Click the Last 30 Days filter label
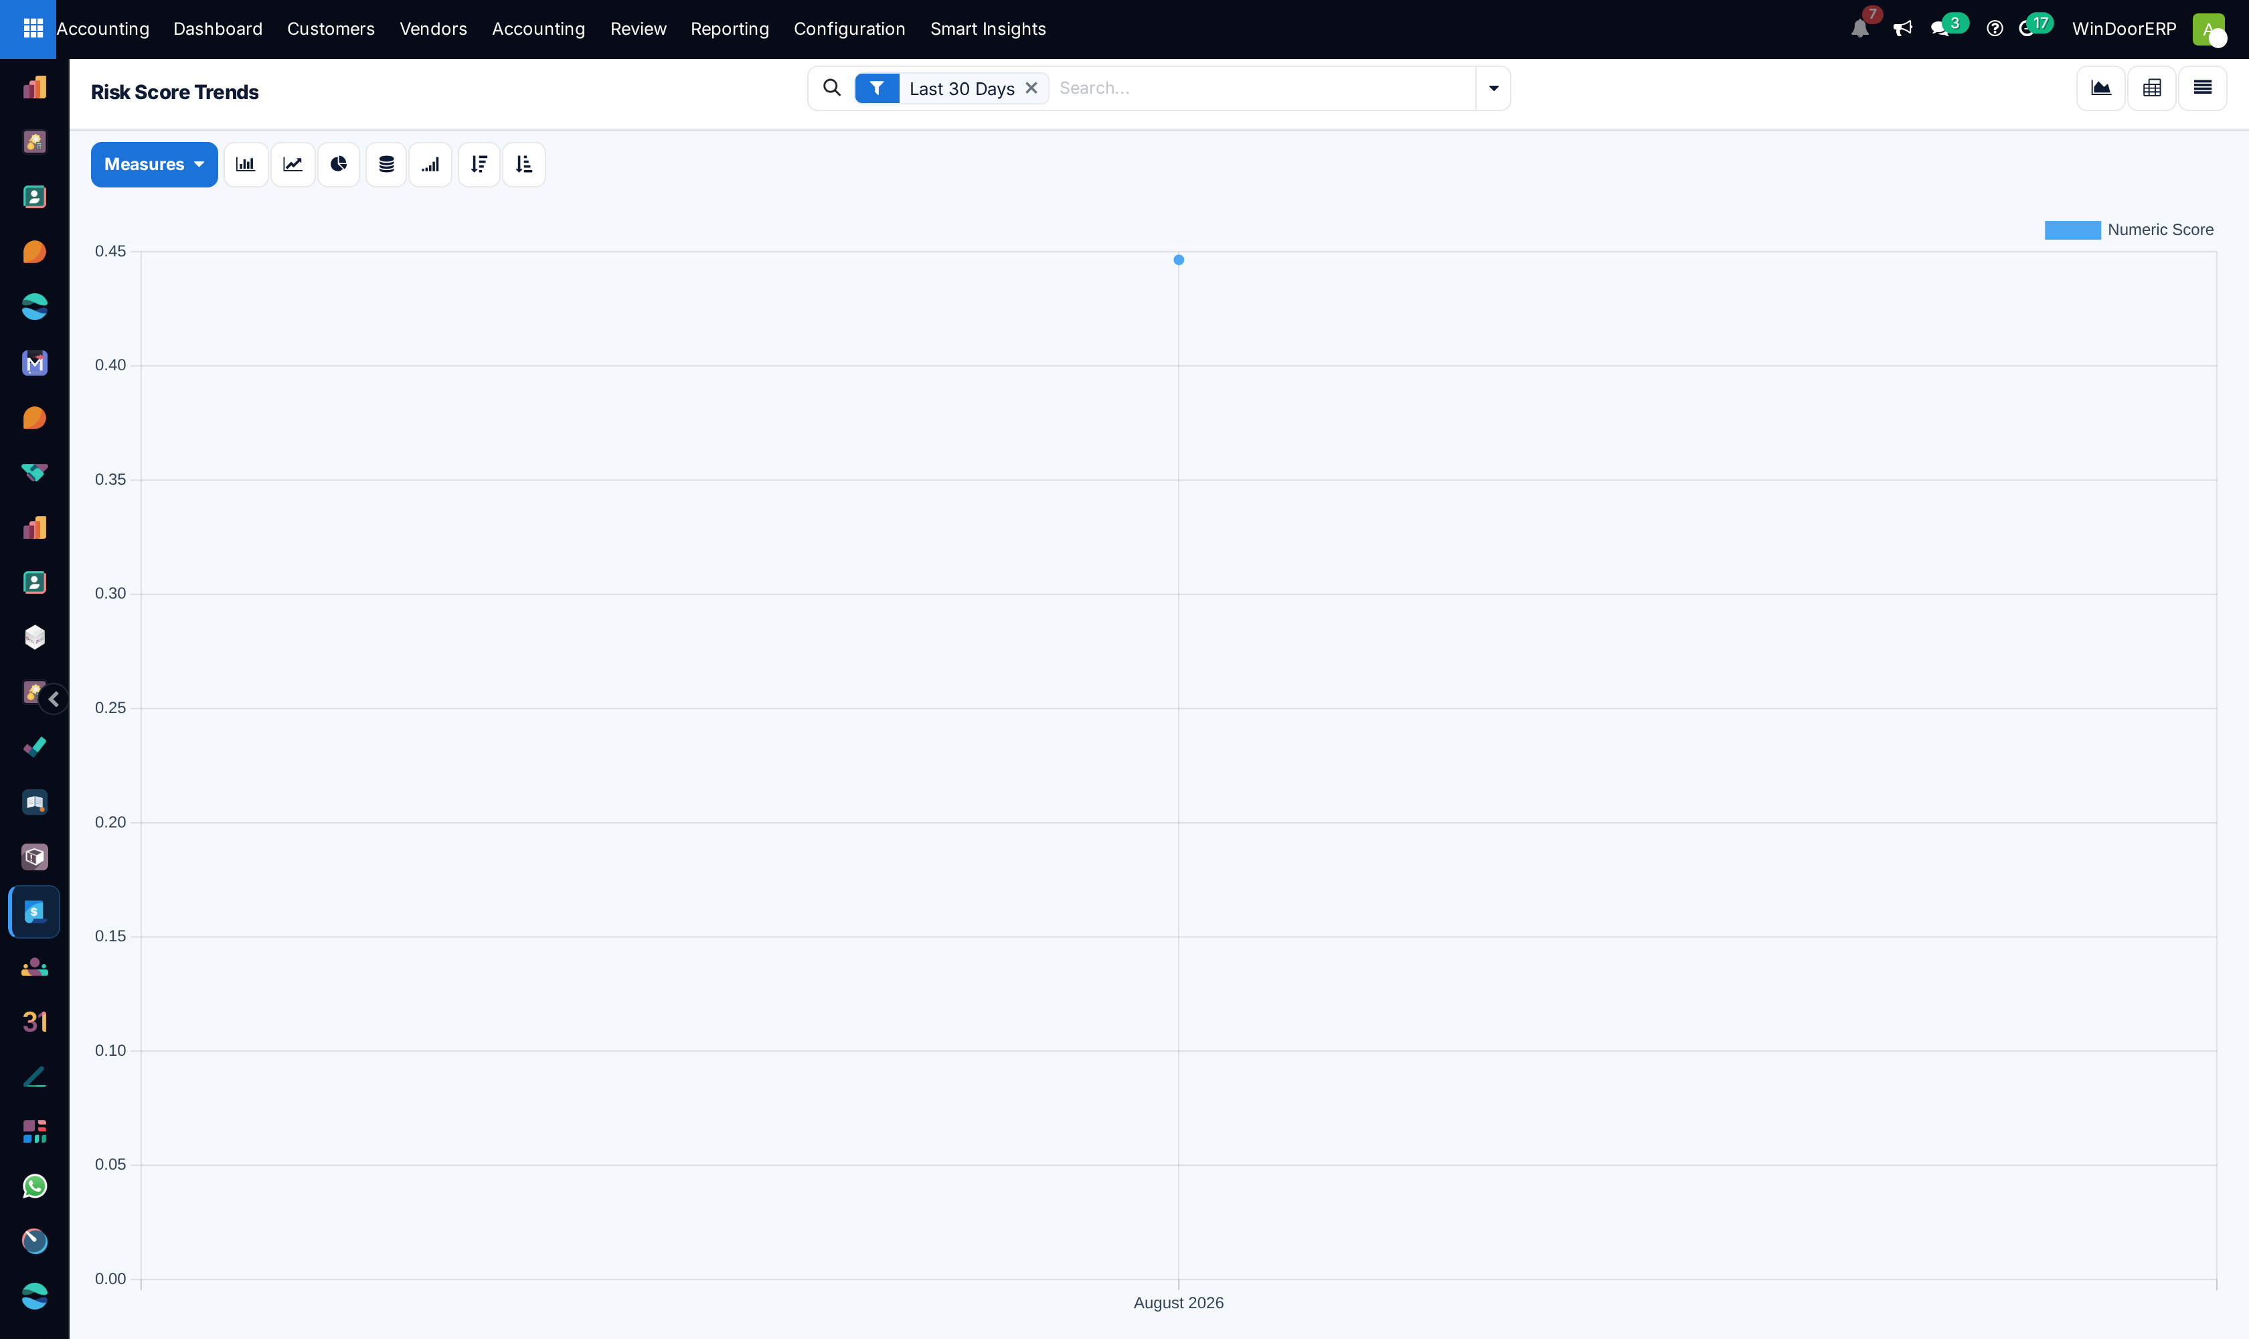Image resolution: width=2249 pixels, height=1339 pixels. 962,88
